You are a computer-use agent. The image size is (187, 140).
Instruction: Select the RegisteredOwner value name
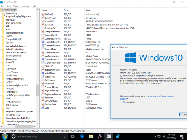53,94
